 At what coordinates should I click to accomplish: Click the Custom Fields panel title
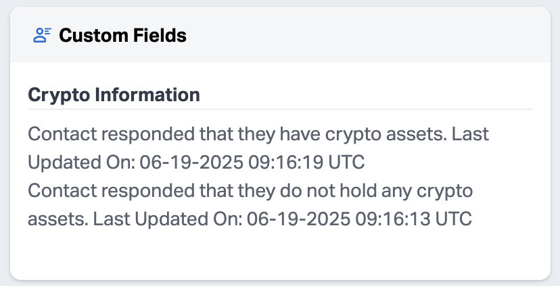click(x=122, y=35)
